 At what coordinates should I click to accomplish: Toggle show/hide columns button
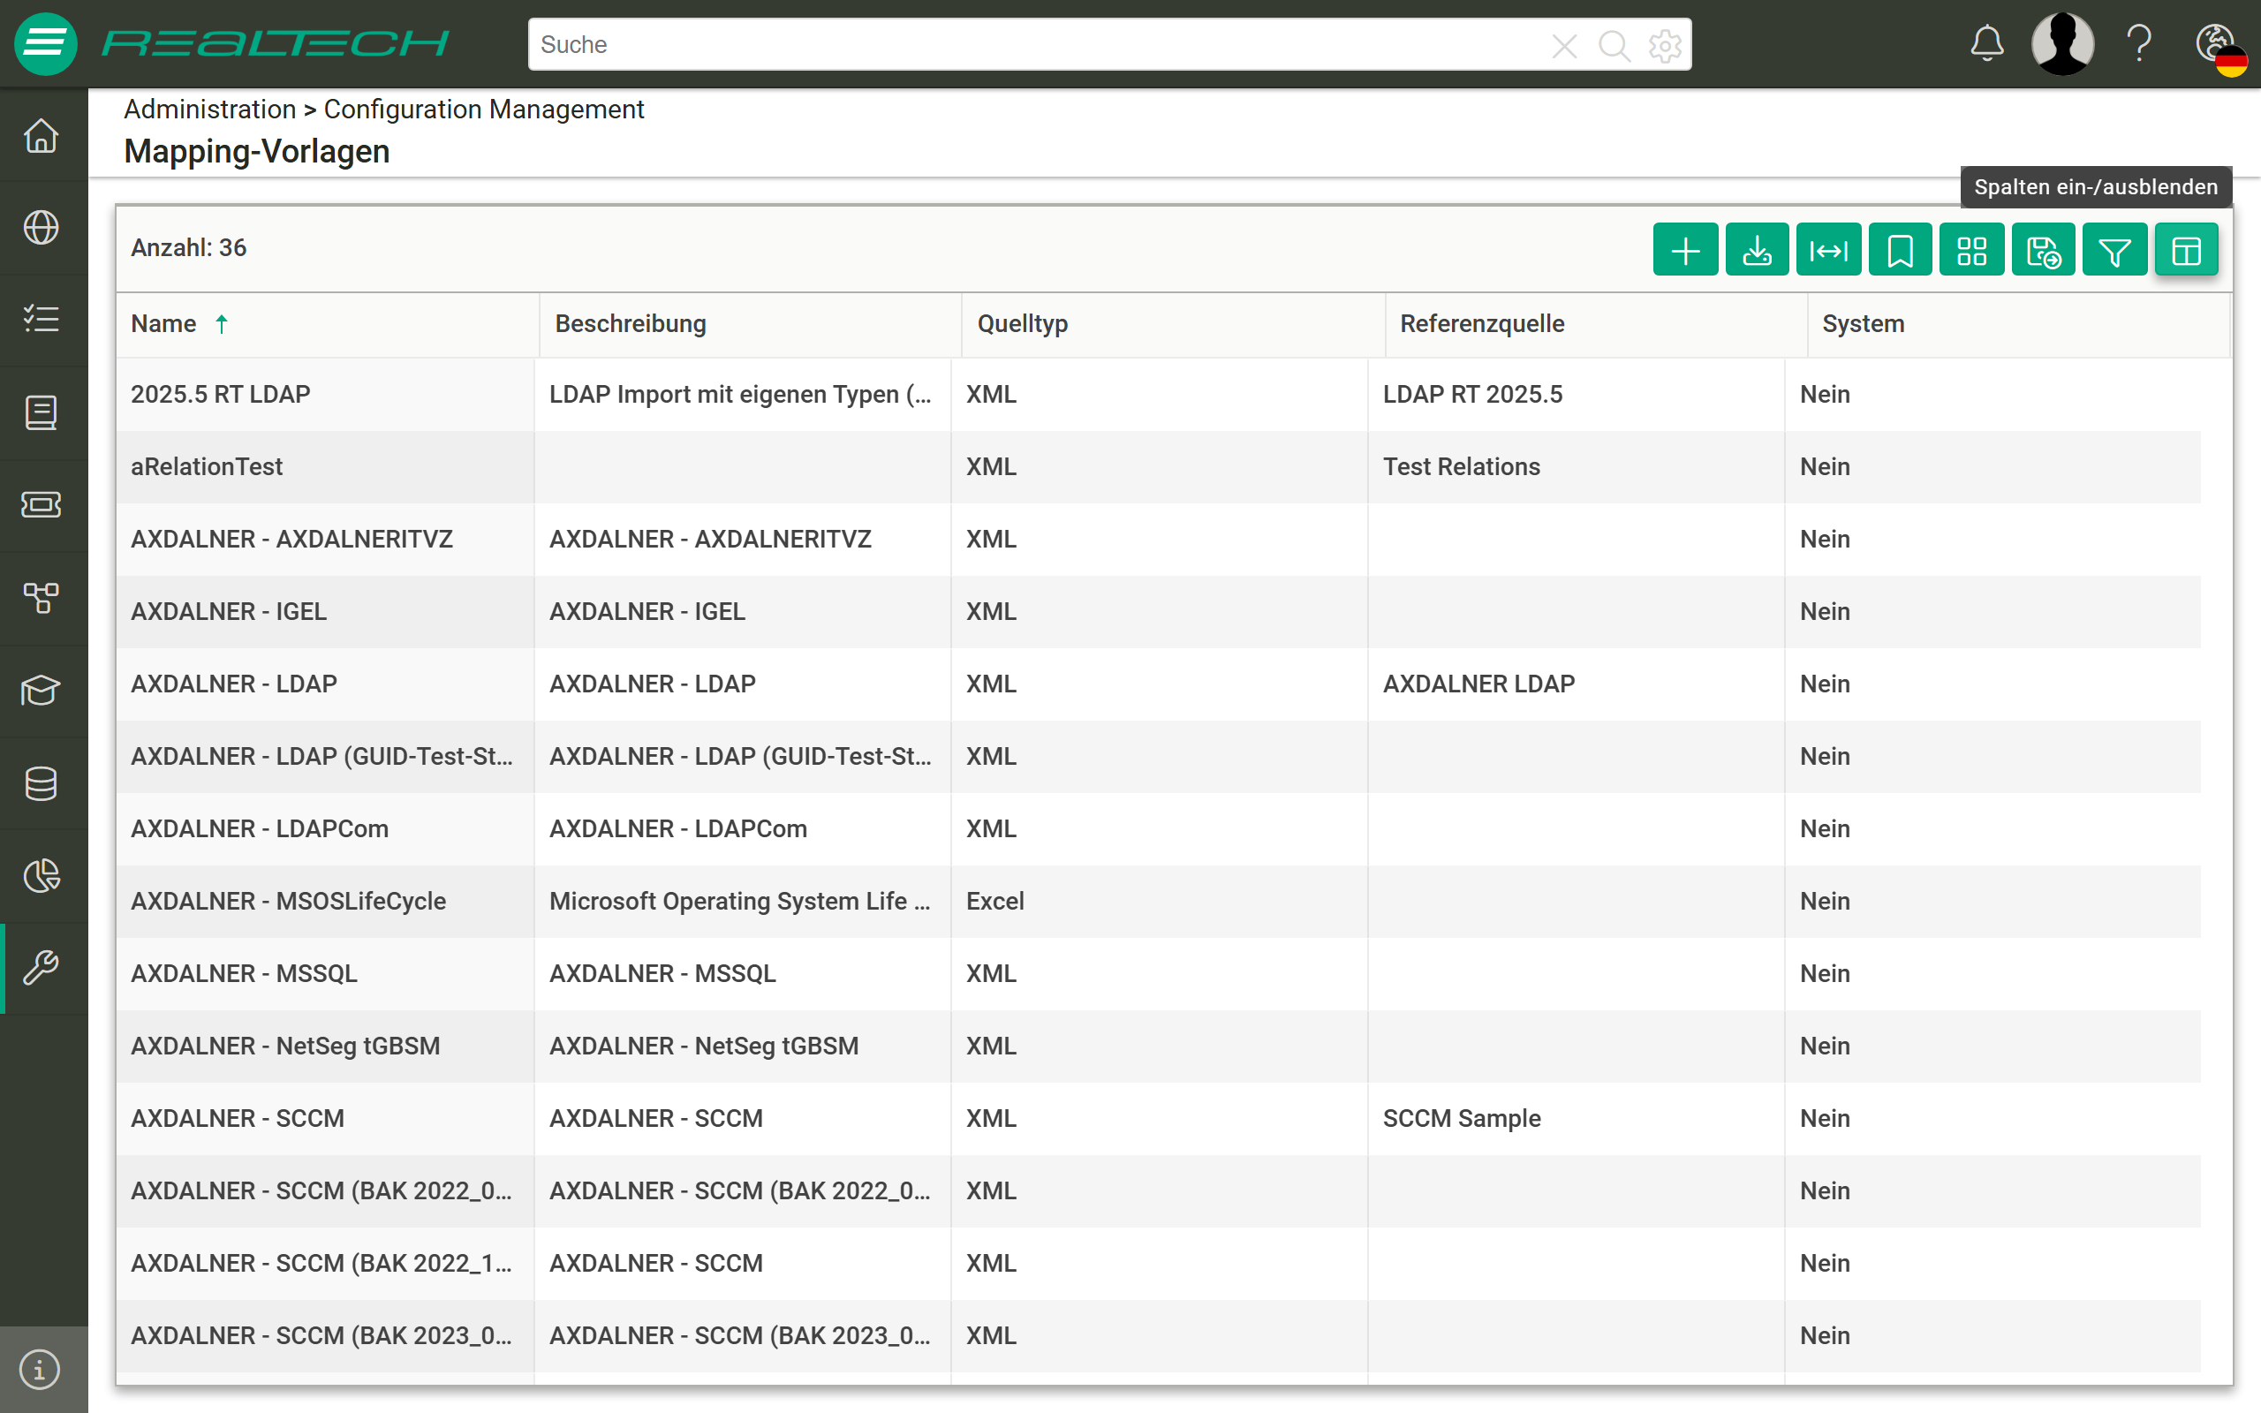2186,251
